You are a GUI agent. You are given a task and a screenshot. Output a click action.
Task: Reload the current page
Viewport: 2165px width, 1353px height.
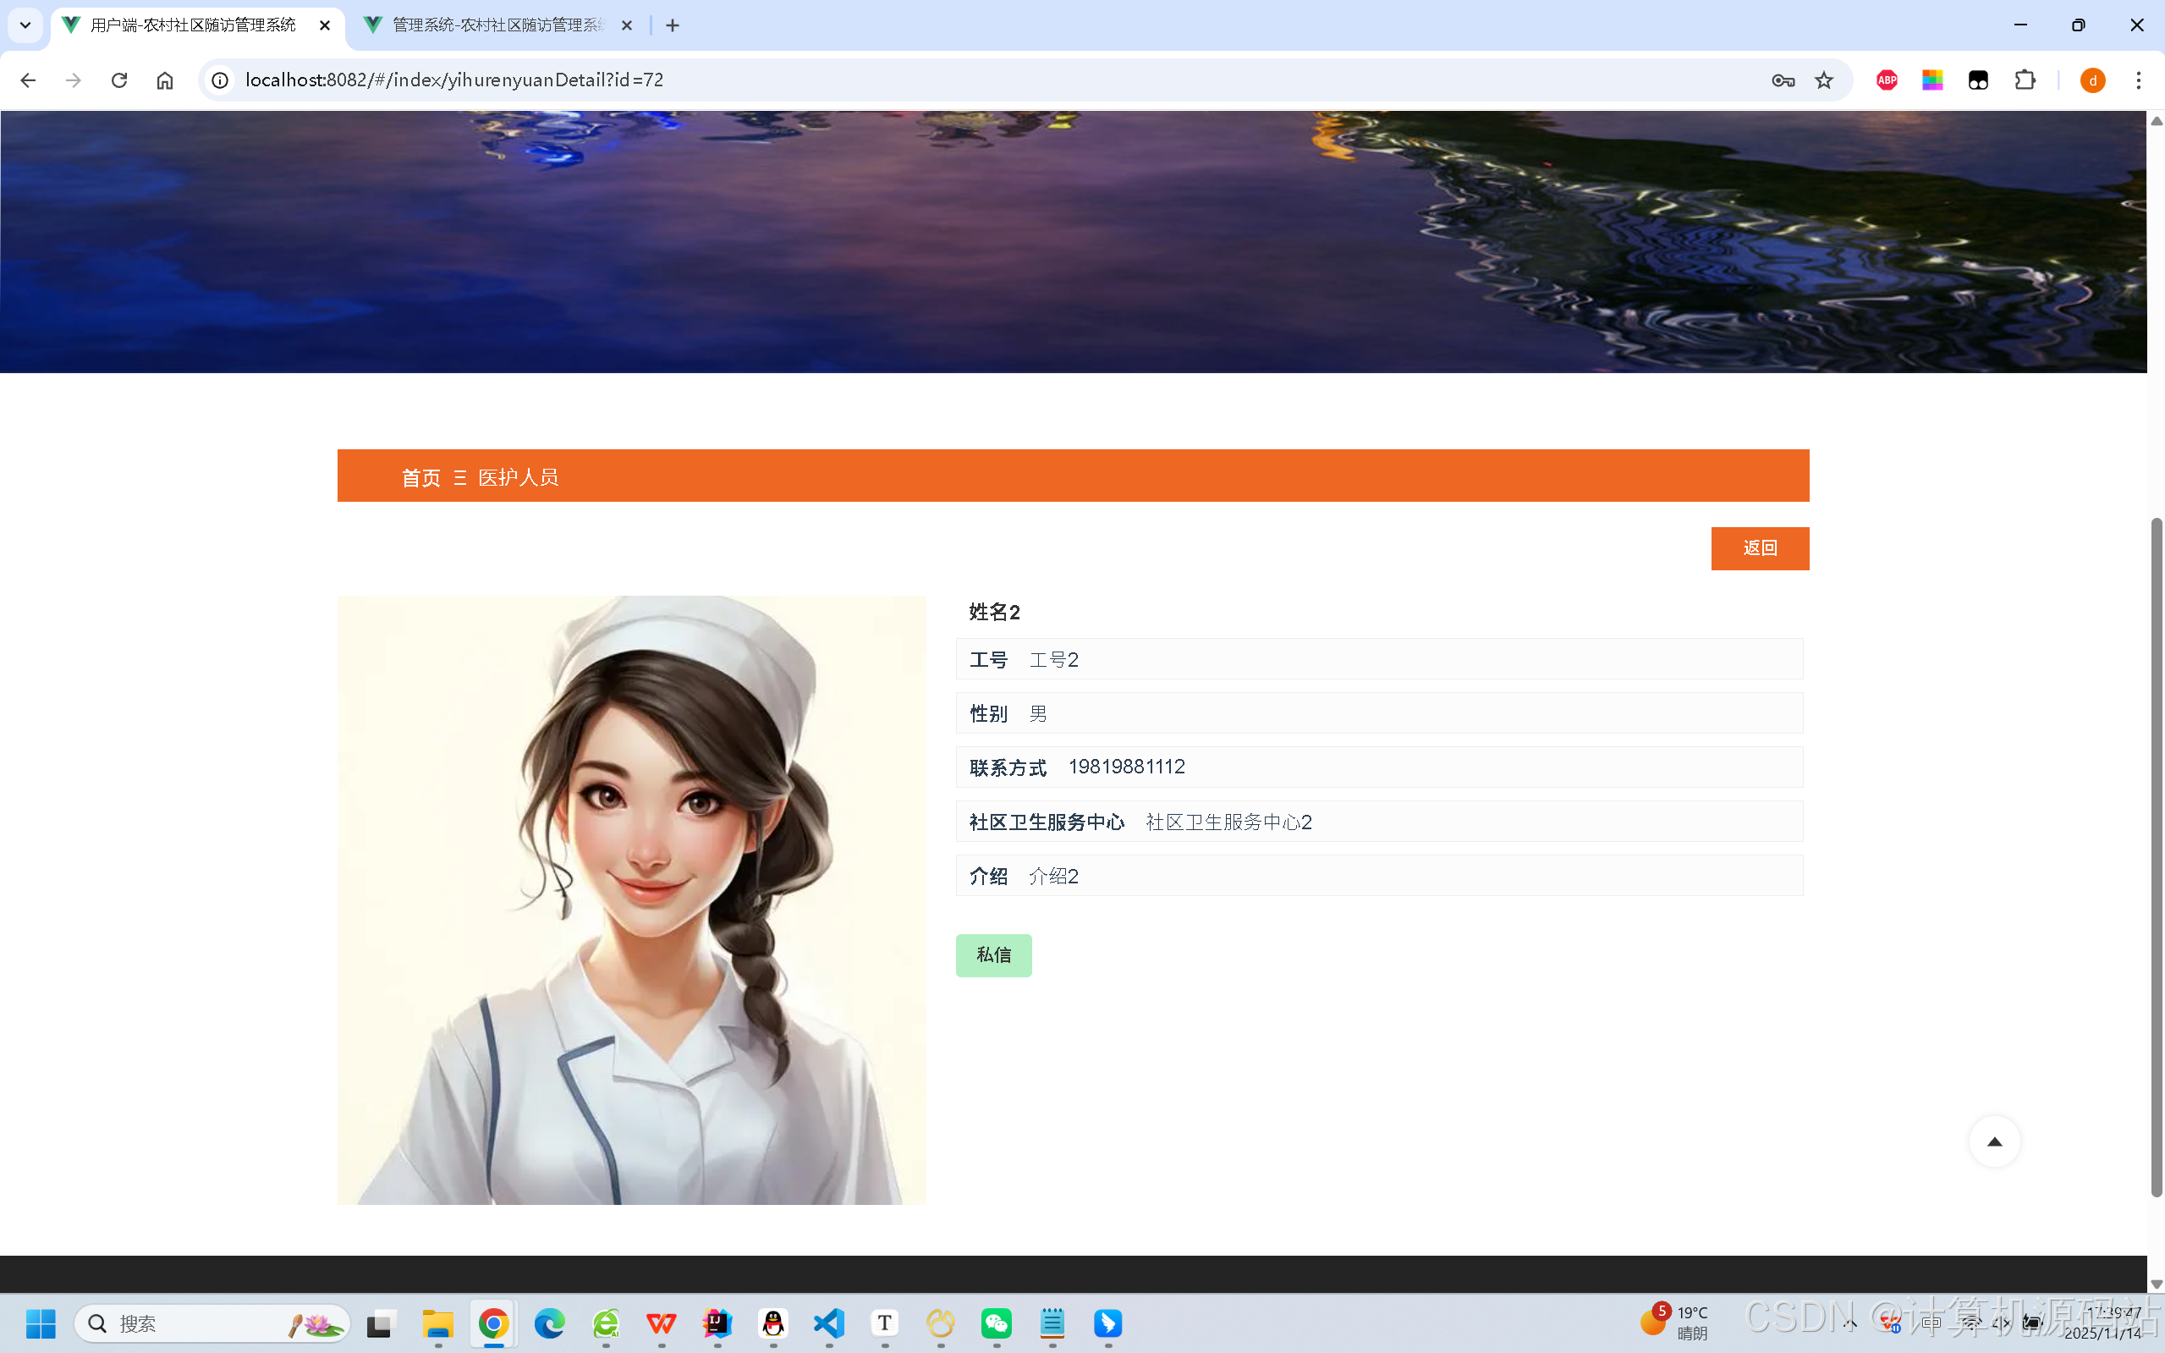(x=119, y=80)
